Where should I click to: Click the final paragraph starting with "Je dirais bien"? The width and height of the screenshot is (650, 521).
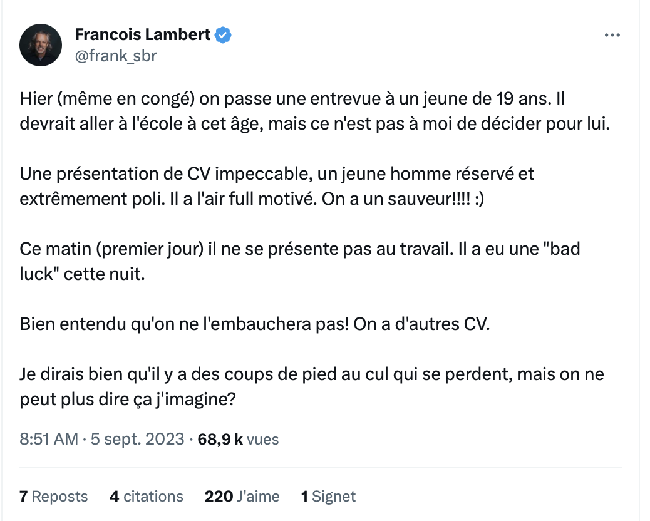pos(312,386)
